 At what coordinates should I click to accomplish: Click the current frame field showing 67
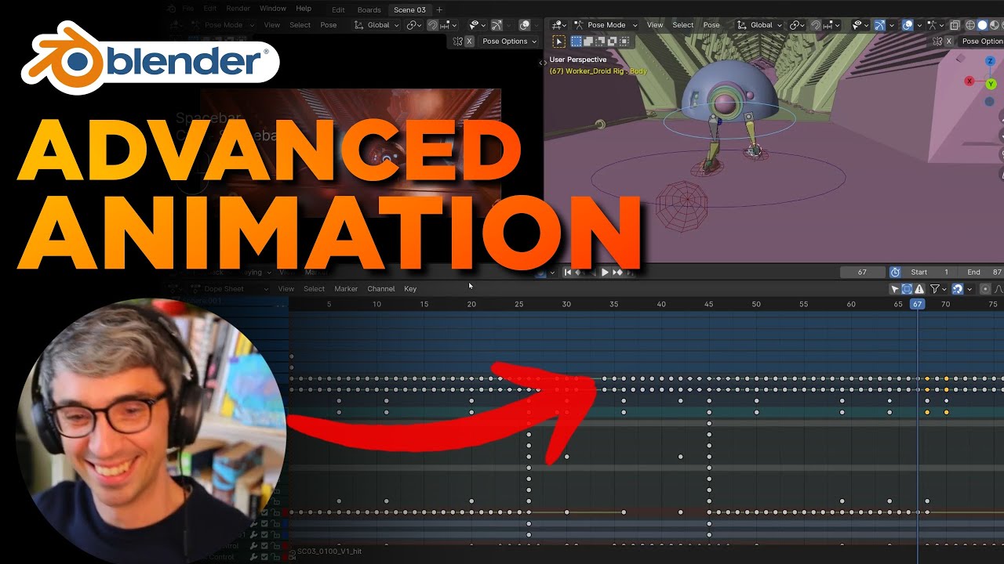(x=862, y=272)
